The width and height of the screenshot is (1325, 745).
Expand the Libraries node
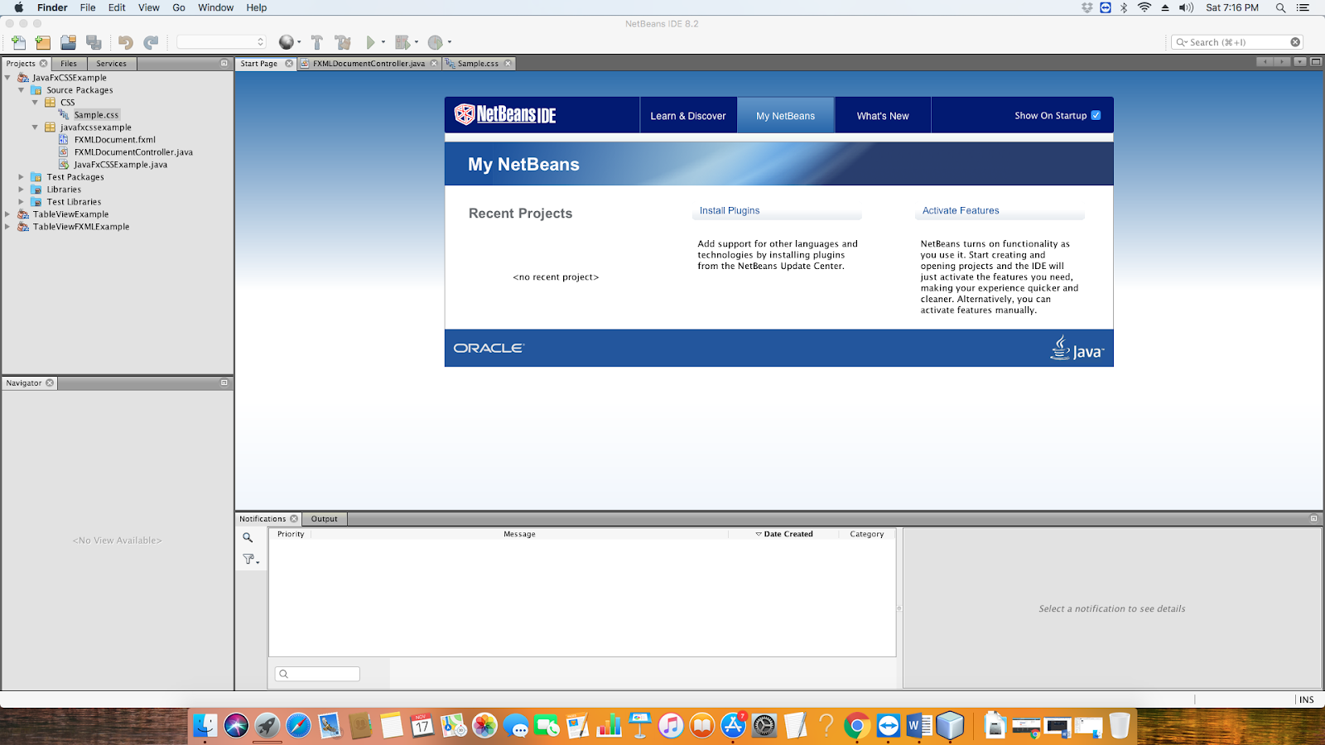[x=22, y=190]
